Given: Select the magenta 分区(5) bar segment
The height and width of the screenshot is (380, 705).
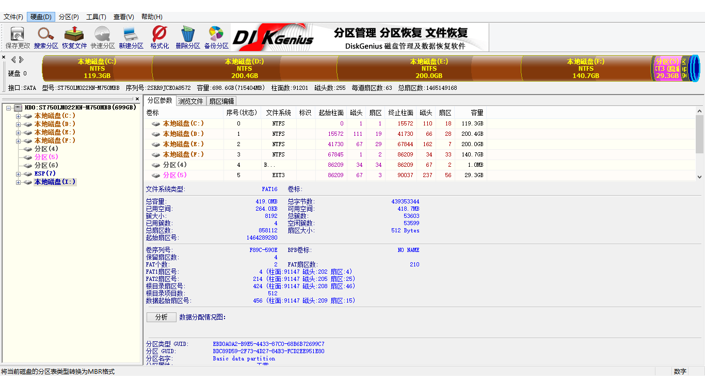Looking at the screenshot, I should click(667, 68).
